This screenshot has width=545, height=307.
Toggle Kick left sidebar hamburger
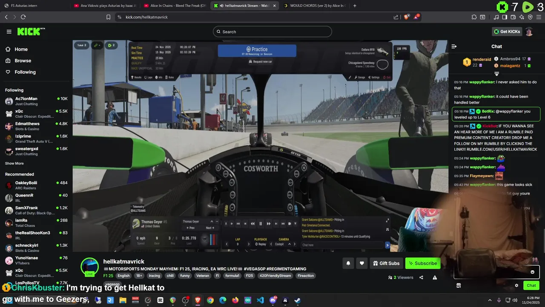9,32
